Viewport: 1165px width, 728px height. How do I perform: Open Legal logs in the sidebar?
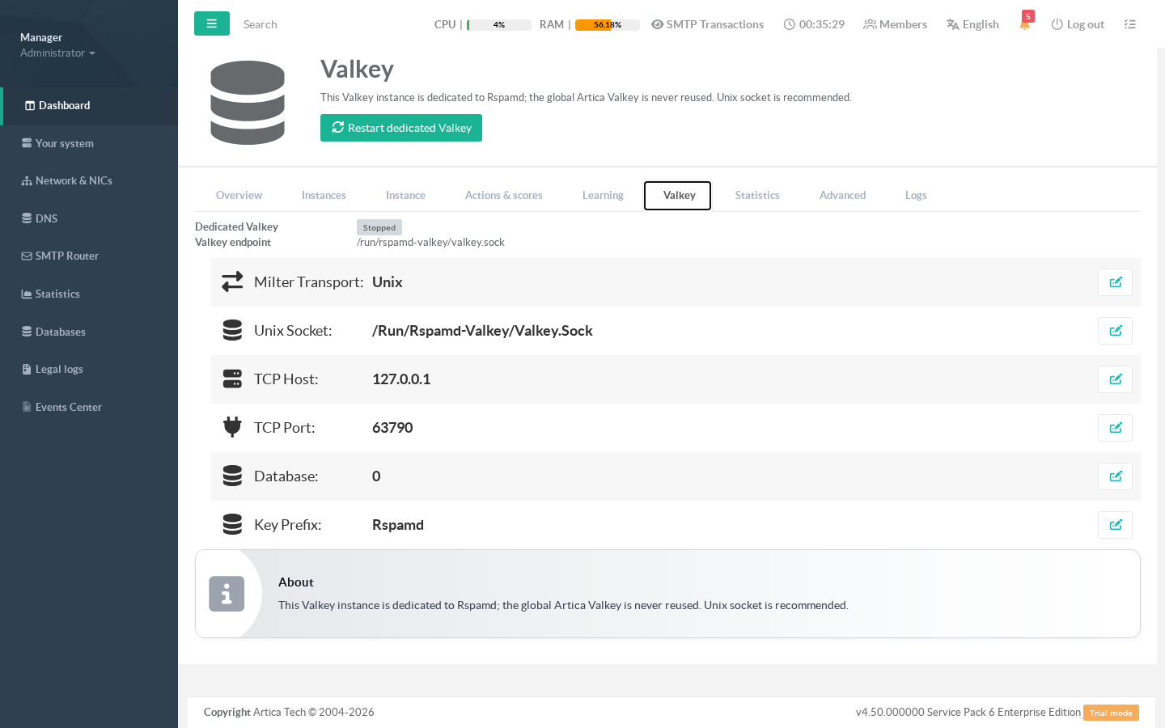coord(89,369)
